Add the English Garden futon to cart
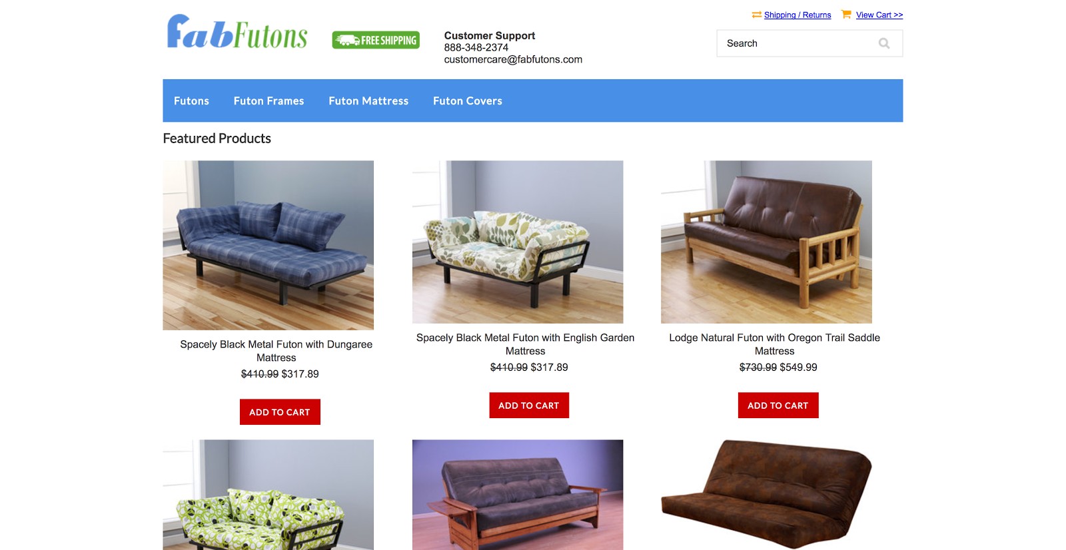Screen dimensions: 1066x550 [529, 406]
